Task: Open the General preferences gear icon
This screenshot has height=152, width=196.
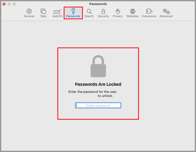Action: point(29,11)
